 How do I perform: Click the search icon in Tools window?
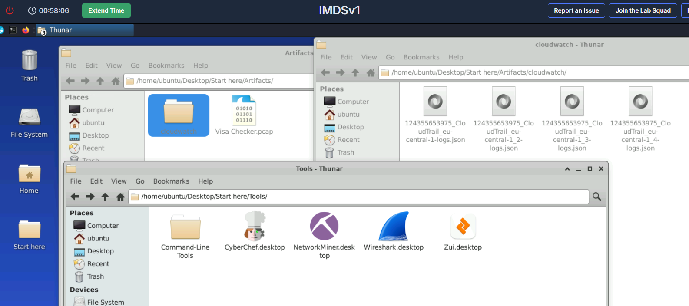[x=597, y=197]
